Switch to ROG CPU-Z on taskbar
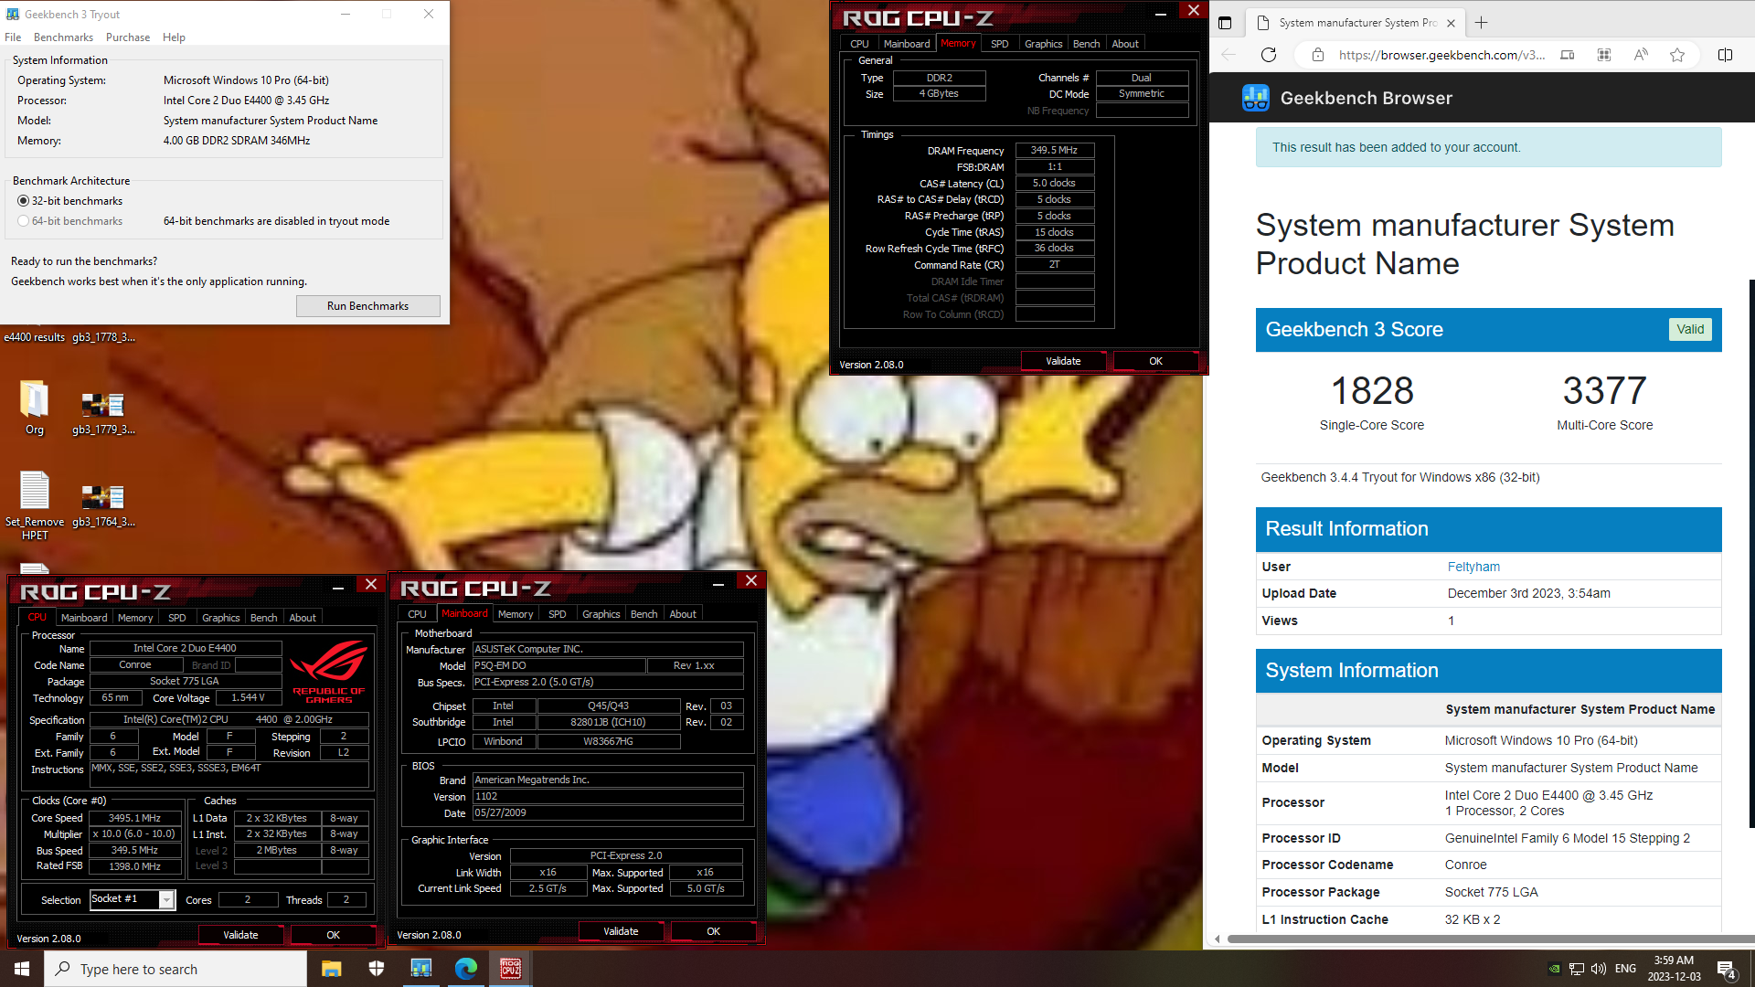The height and width of the screenshot is (987, 1755). click(x=510, y=969)
